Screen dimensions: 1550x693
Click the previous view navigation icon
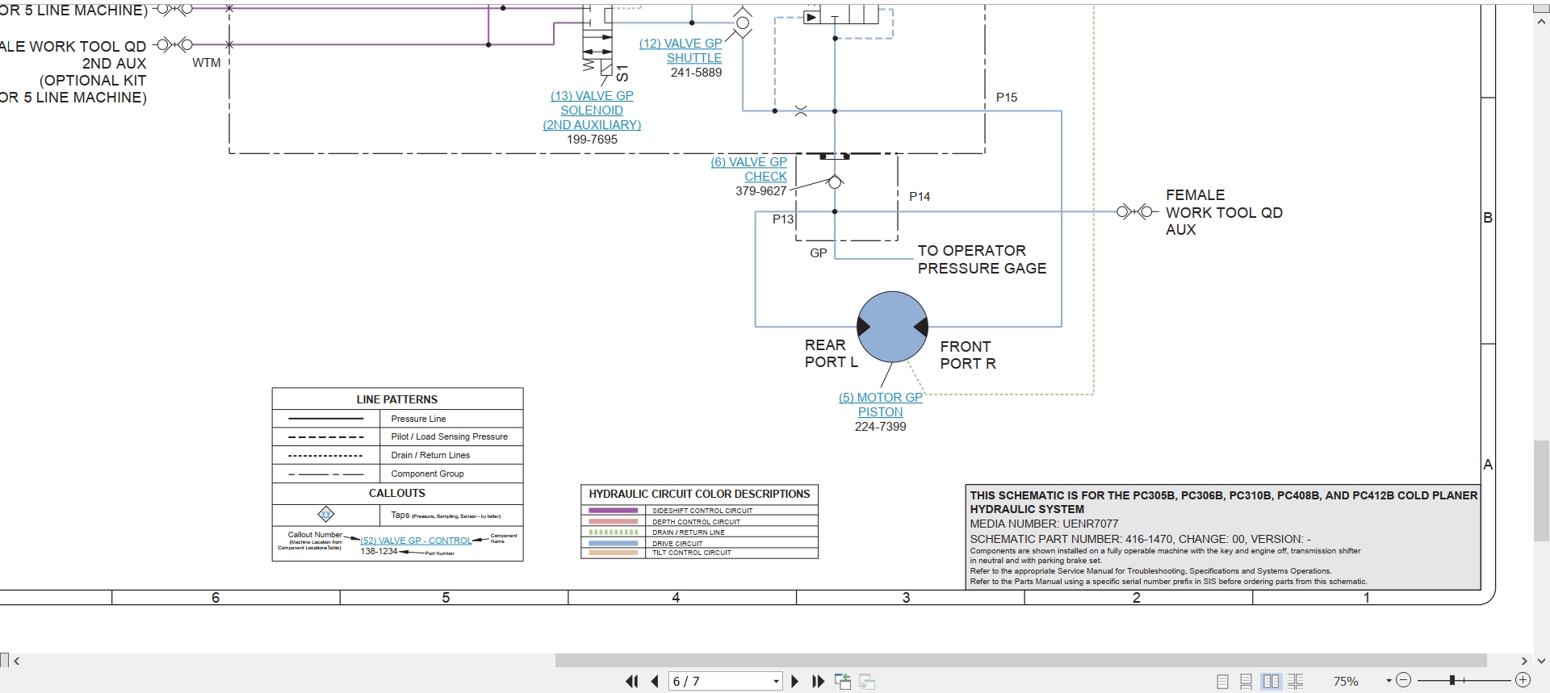point(843,682)
